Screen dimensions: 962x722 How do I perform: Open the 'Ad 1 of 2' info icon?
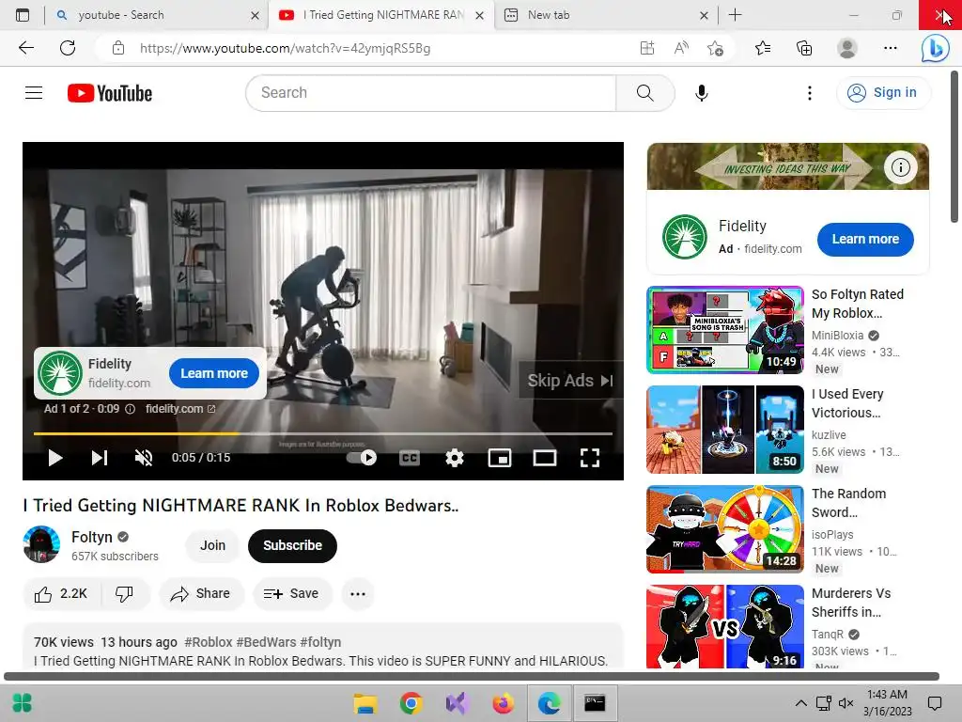coord(130,409)
